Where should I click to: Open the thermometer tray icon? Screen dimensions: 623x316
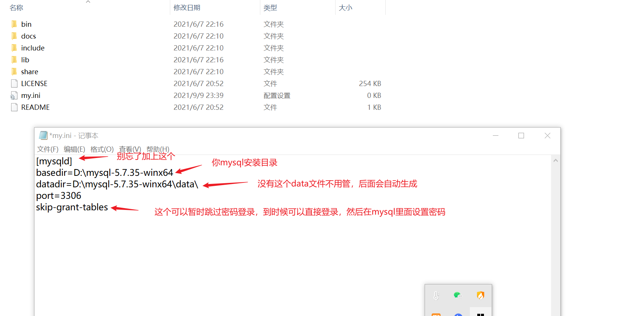click(436, 296)
